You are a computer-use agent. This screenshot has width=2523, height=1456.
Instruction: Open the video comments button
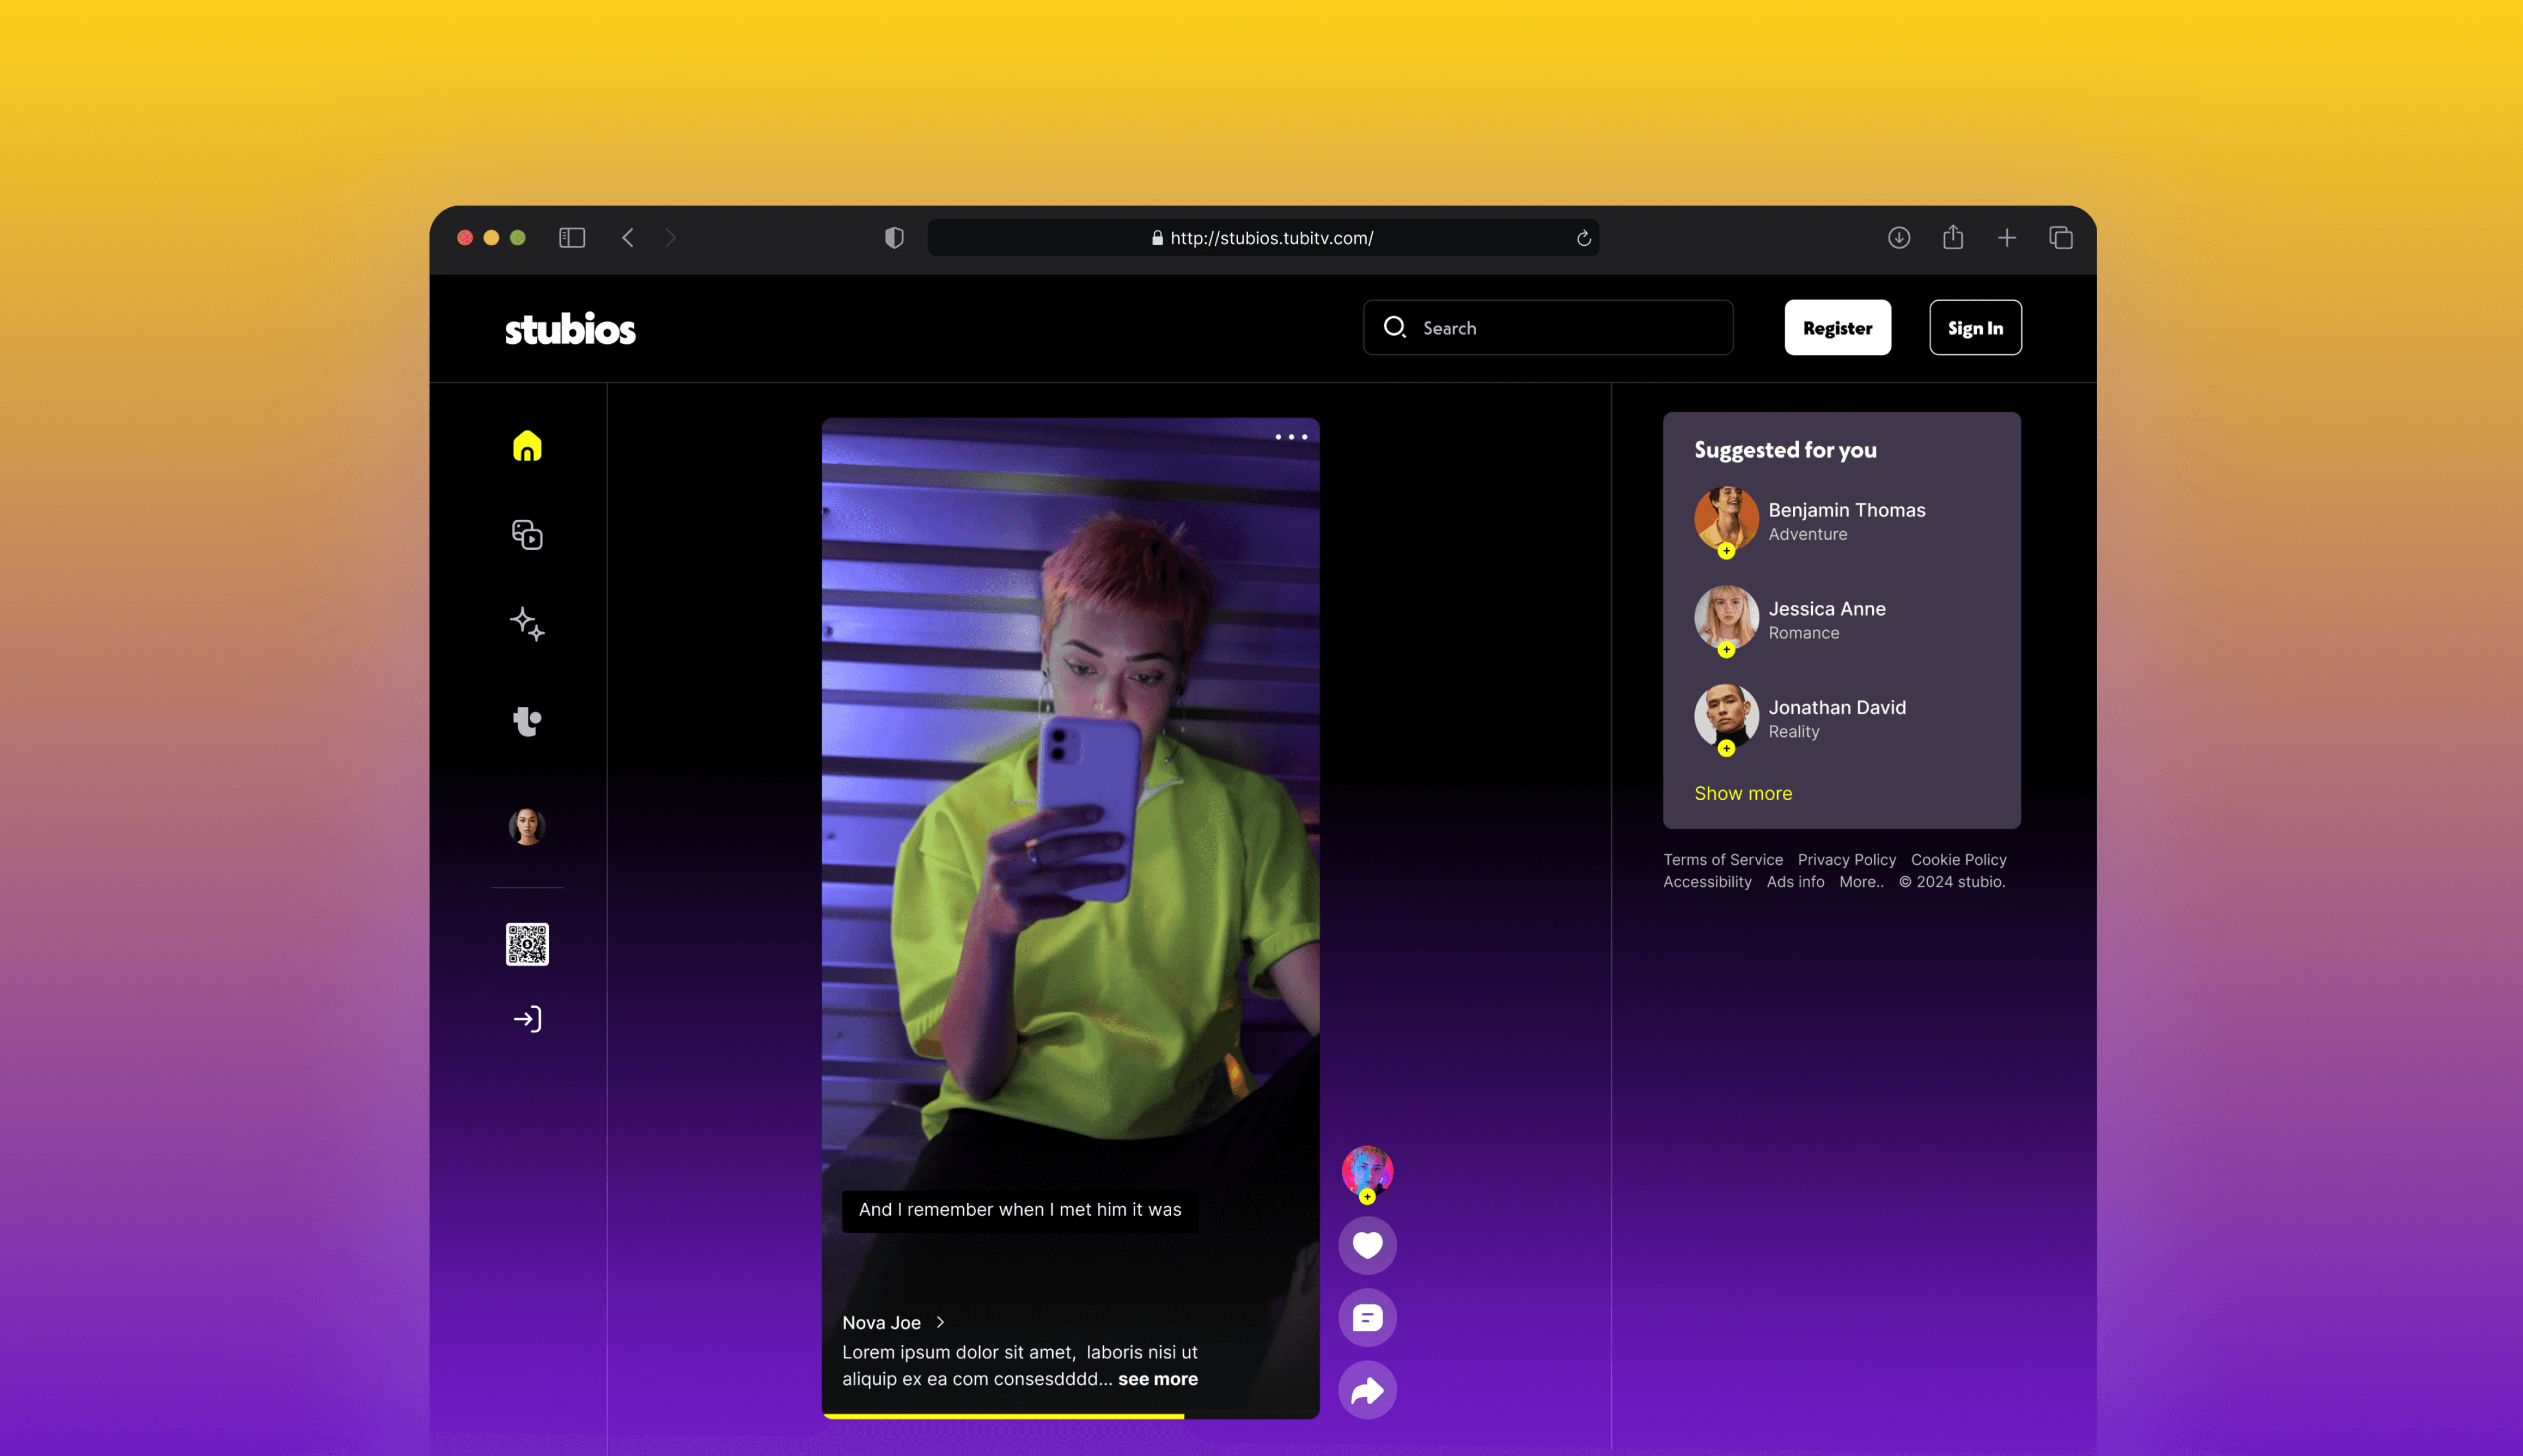(1367, 1318)
